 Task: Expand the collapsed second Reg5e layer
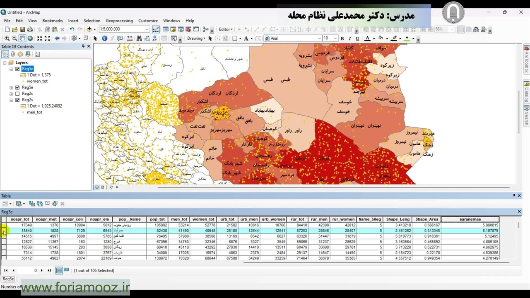(x=11, y=88)
